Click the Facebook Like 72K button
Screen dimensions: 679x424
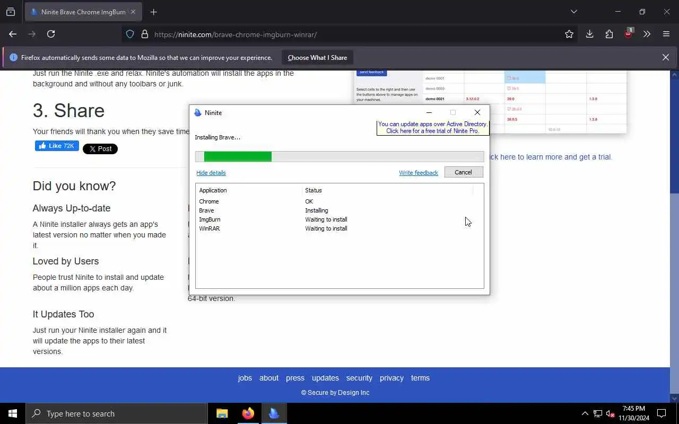(x=57, y=146)
